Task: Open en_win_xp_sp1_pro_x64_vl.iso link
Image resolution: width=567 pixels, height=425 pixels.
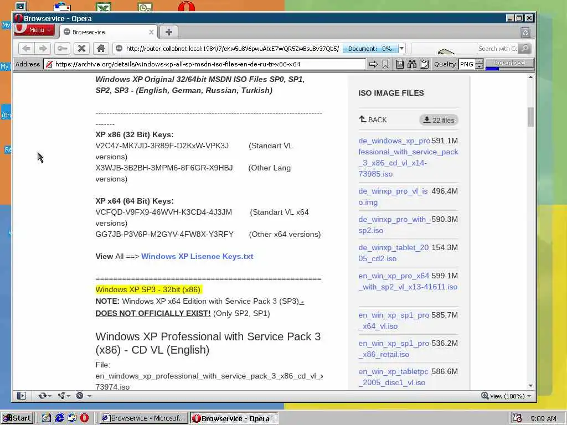Action: (x=394, y=320)
